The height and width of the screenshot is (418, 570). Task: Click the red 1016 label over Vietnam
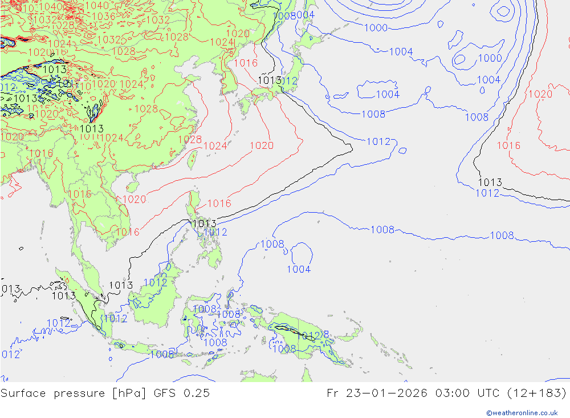(128, 232)
